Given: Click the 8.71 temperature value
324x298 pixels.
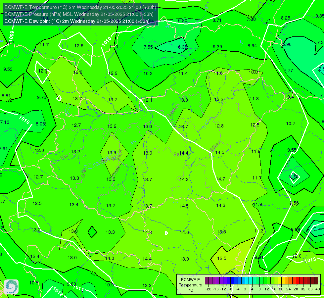Looking at the screenshot, I should tap(217, 20).
